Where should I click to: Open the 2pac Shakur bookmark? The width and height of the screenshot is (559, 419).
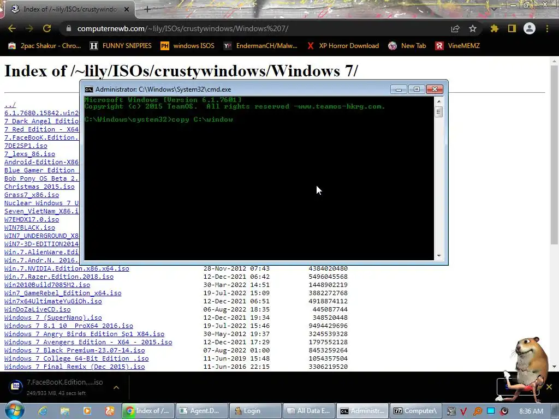point(45,46)
